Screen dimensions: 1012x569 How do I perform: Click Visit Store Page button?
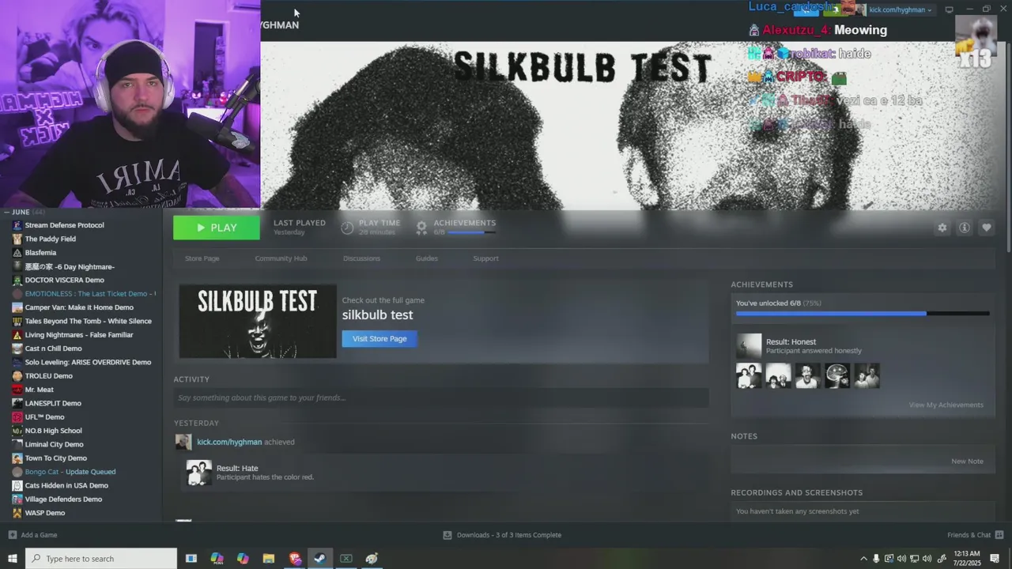379,339
